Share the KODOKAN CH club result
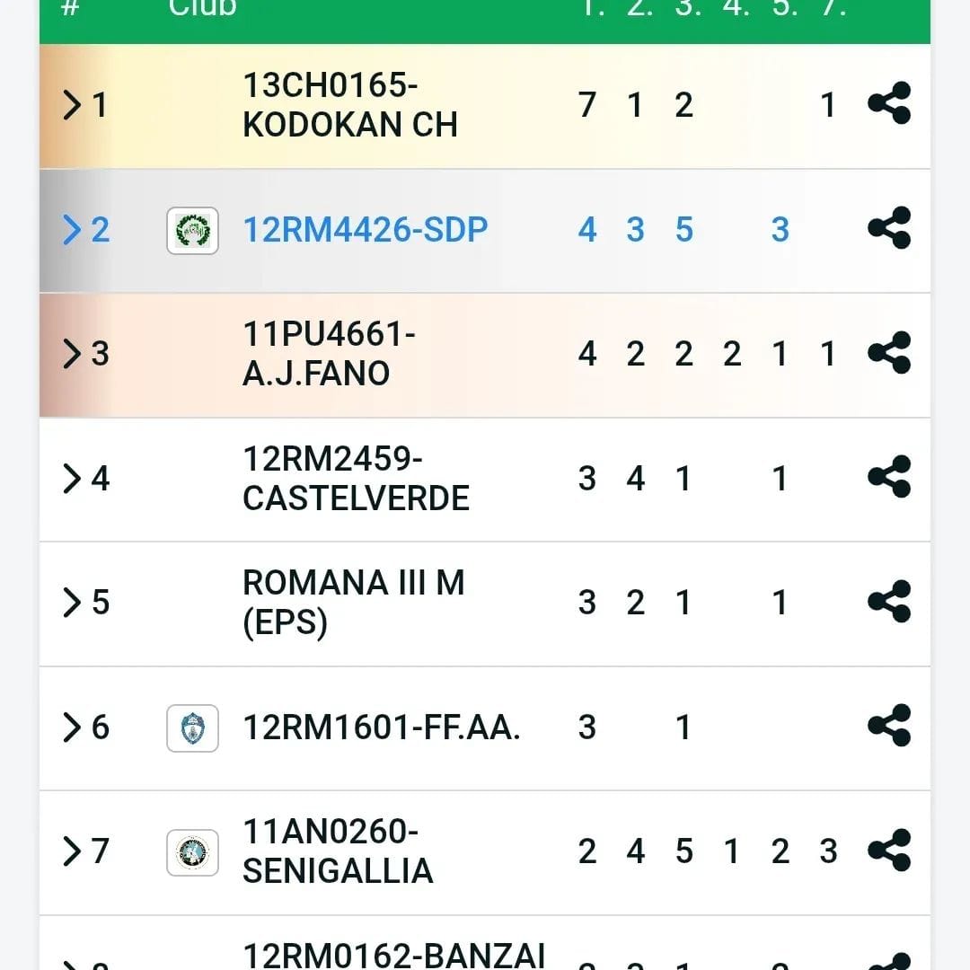This screenshot has width=970, height=970. (889, 104)
